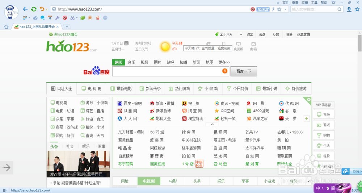The image size is (362, 193).
Task: Open the cloud sync toolbar icon
Action: pyautogui.click(x=35, y=17)
